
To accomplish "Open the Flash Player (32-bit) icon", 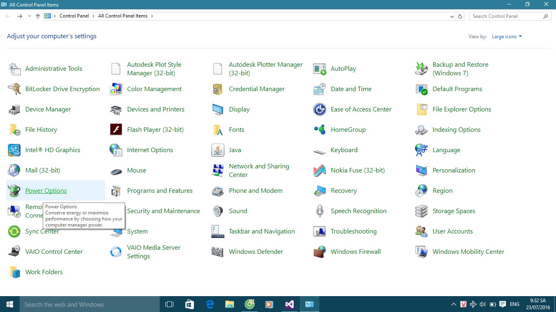I will [x=116, y=130].
